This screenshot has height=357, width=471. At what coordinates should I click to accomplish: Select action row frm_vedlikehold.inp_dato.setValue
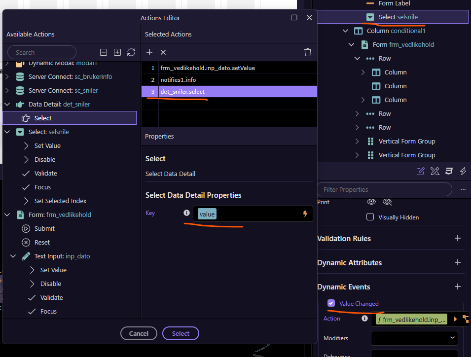point(229,68)
